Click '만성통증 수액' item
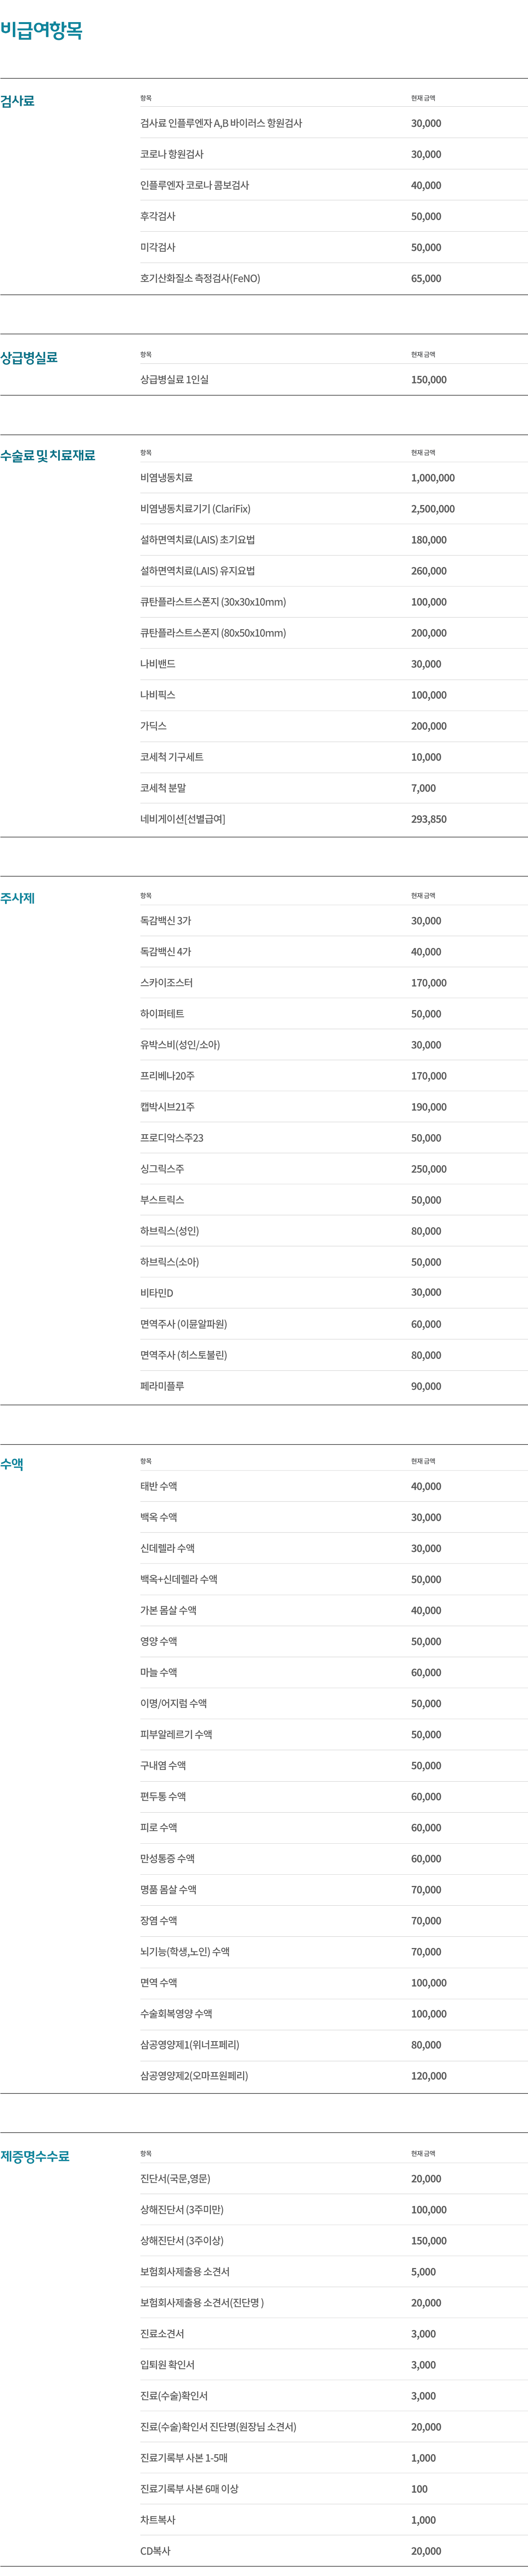This screenshot has height=2576, width=528. point(168,1859)
